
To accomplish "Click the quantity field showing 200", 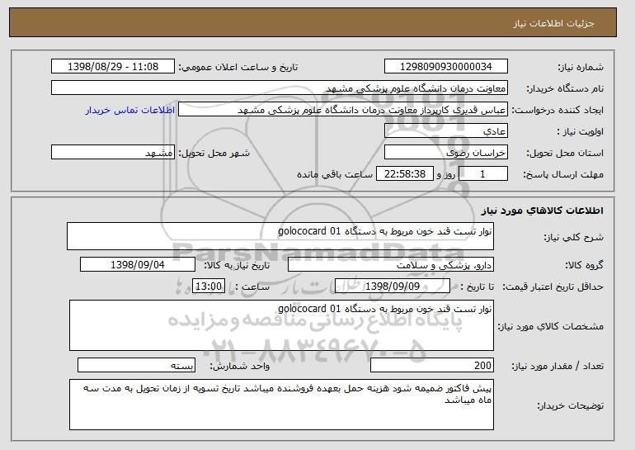I will click(432, 365).
